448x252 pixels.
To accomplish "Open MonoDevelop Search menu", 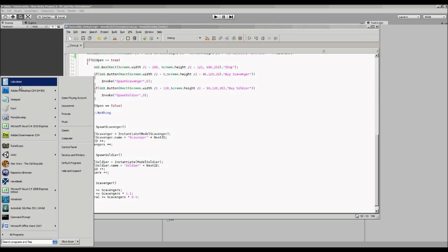I will pos(93,32).
